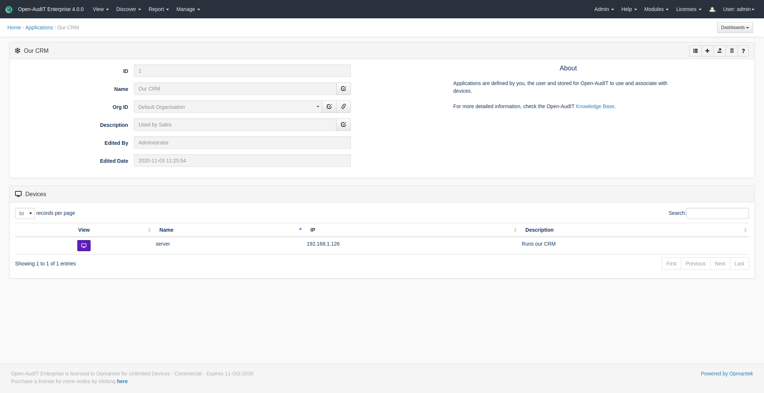
Task: Edit the Name field with pencil icon
Action: [x=344, y=89]
